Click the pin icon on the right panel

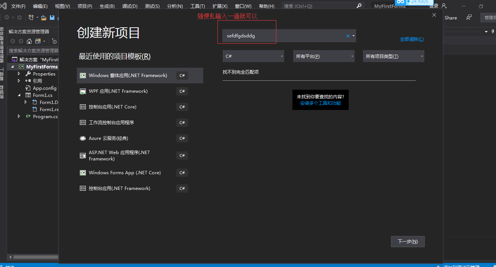(x=493, y=31)
